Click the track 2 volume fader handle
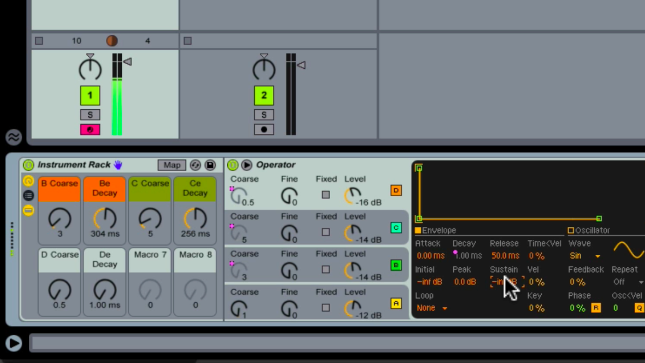 tap(301, 65)
